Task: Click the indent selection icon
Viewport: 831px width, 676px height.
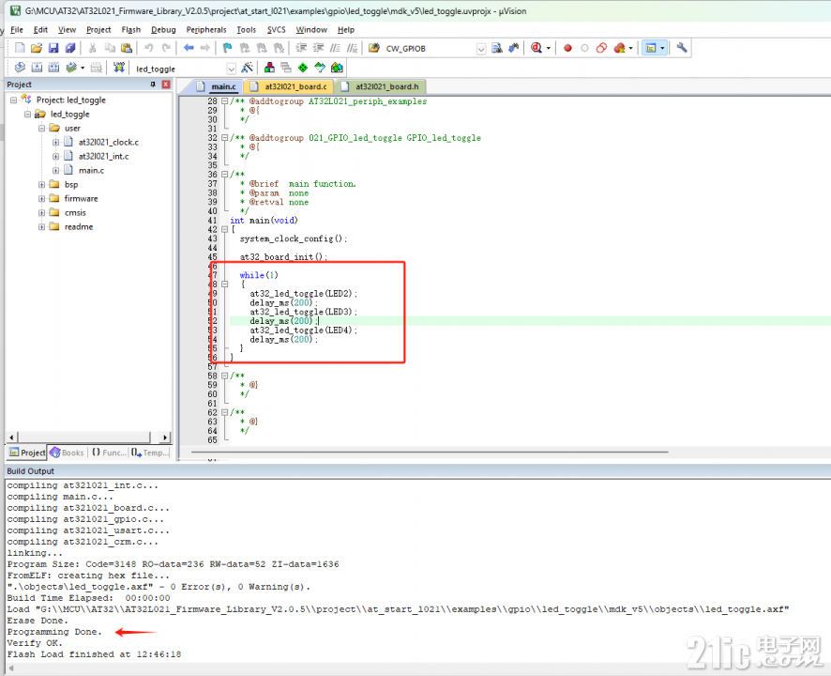Action: [x=301, y=48]
